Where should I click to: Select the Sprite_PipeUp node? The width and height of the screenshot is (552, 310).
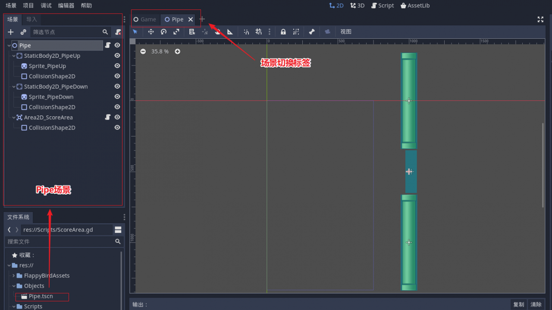pyautogui.click(x=47, y=66)
